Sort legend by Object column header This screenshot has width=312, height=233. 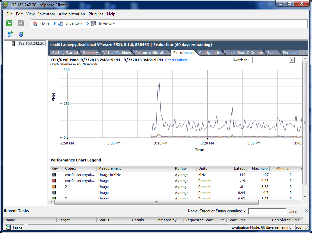pos(80,168)
